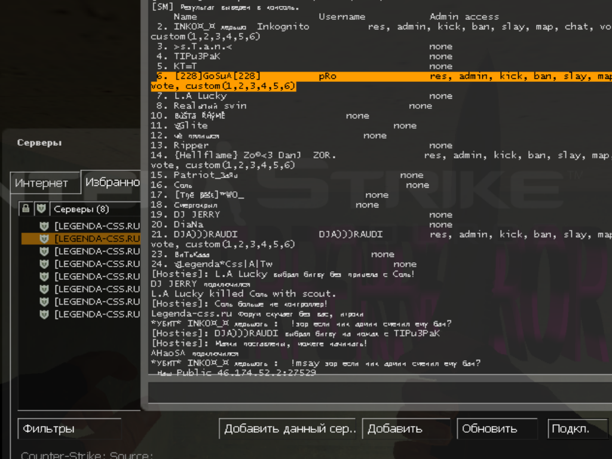Click the Counter-Strike: Source: label at the bottom
The image size is (612, 459).
click(87, 455)
